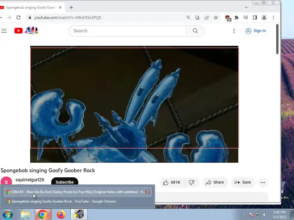Dislike the video
This screenshot has height=220, width=294.
[x=192, y=182]
